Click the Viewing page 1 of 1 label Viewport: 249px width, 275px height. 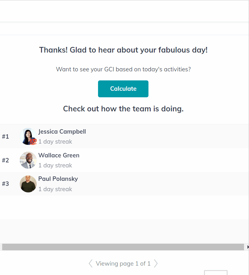pyautogui.click(x=123, y=263)
